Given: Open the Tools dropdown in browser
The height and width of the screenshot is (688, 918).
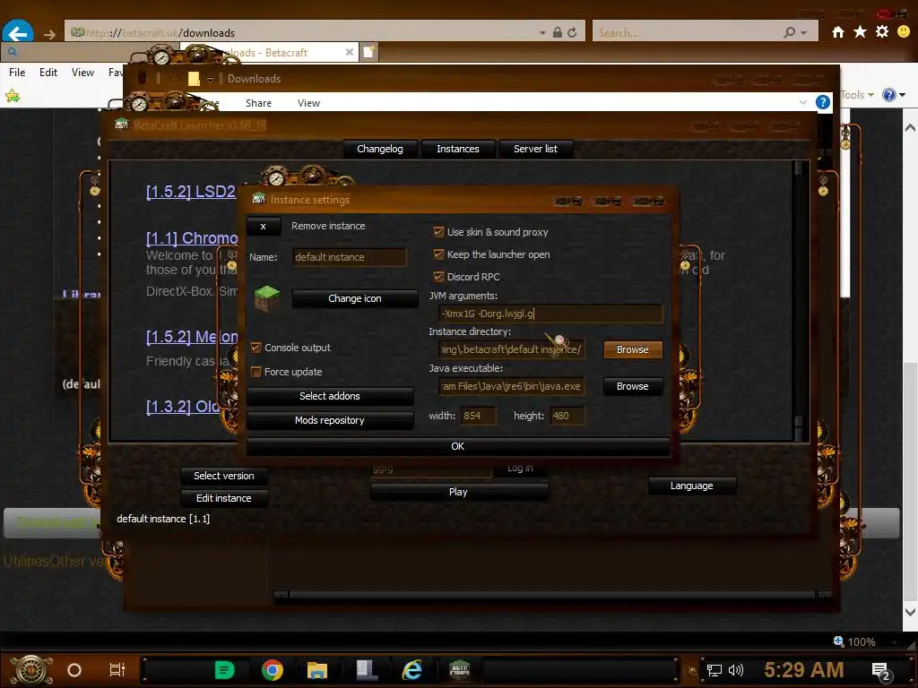Looking at the screenshot, I should pos(857,95).
